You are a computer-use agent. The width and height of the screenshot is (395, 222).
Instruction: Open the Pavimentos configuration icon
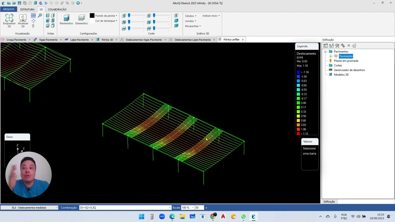pos(66,18)
